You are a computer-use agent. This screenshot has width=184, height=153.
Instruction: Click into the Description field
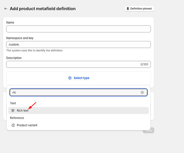(72, 64)
